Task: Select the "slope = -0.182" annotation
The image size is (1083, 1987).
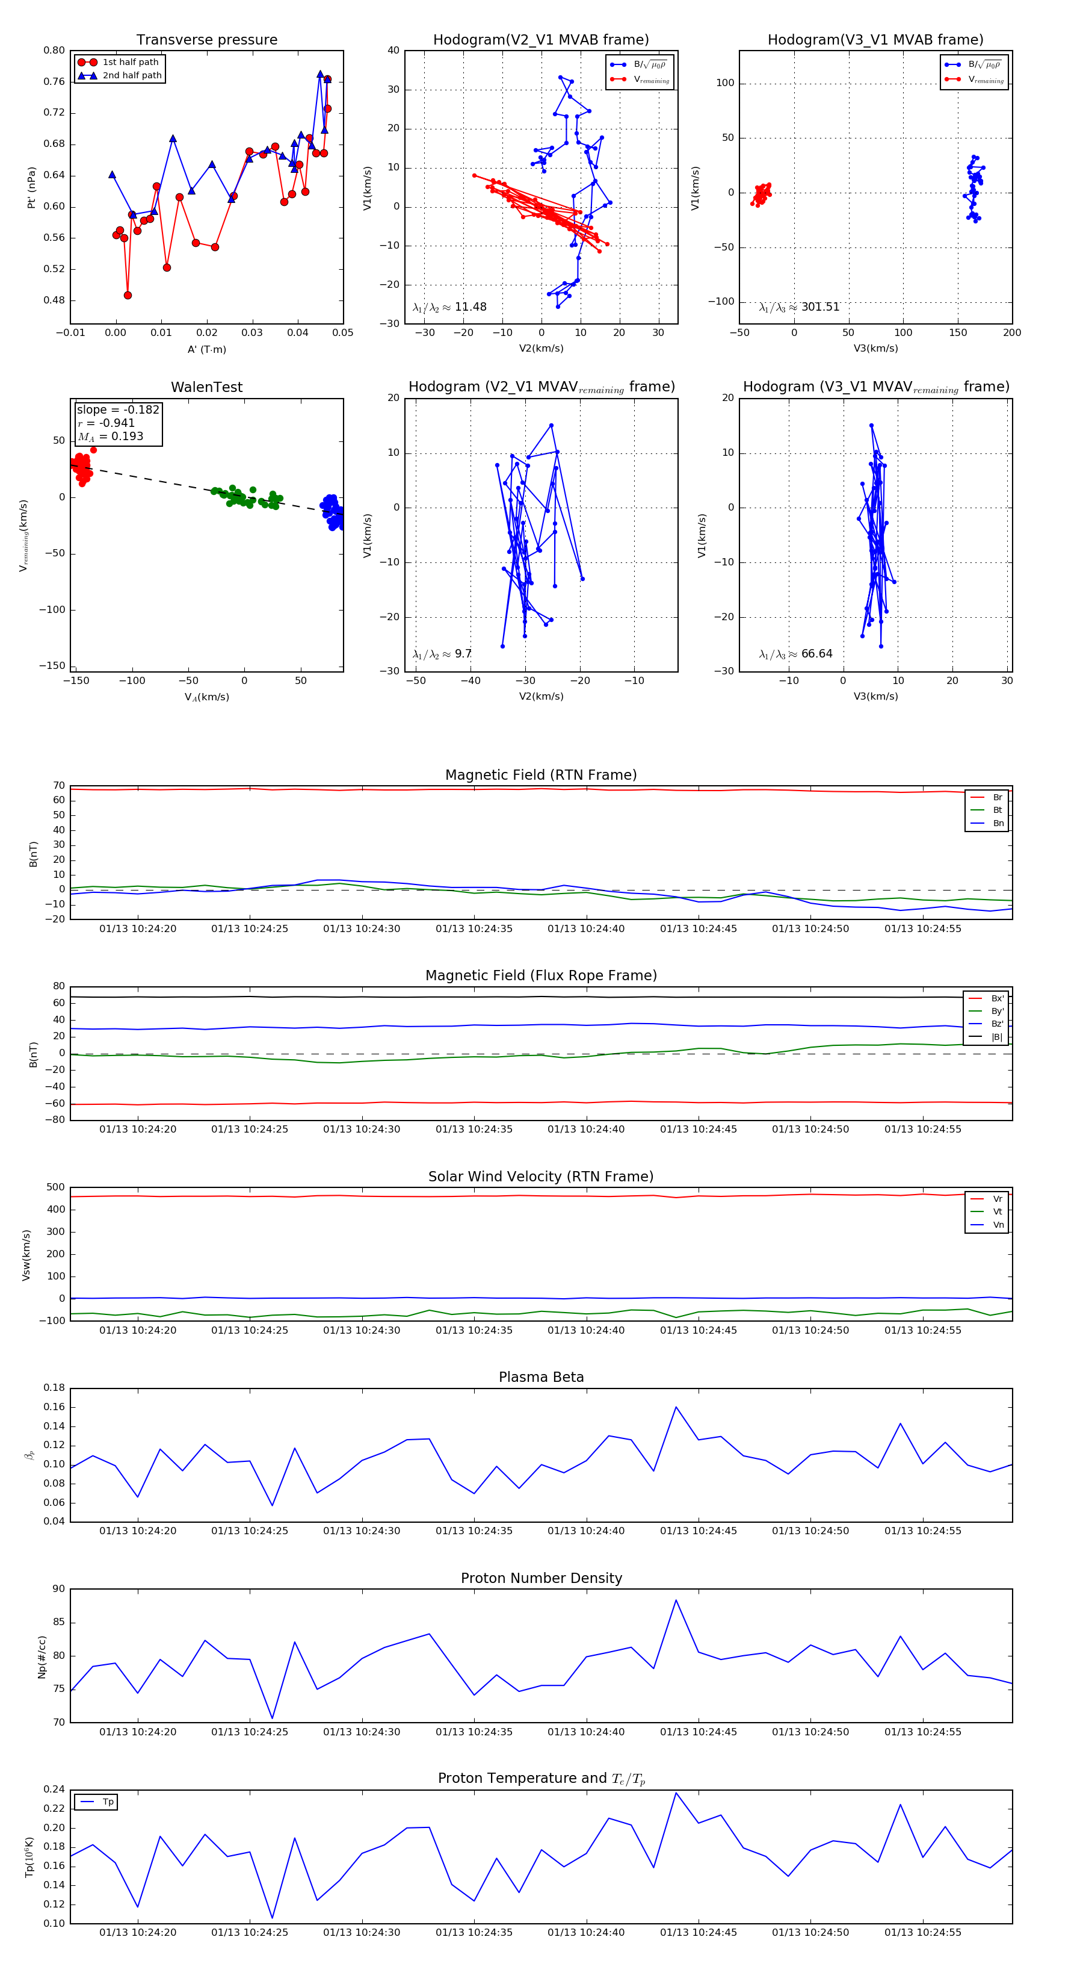Action: tap(118, 409)
